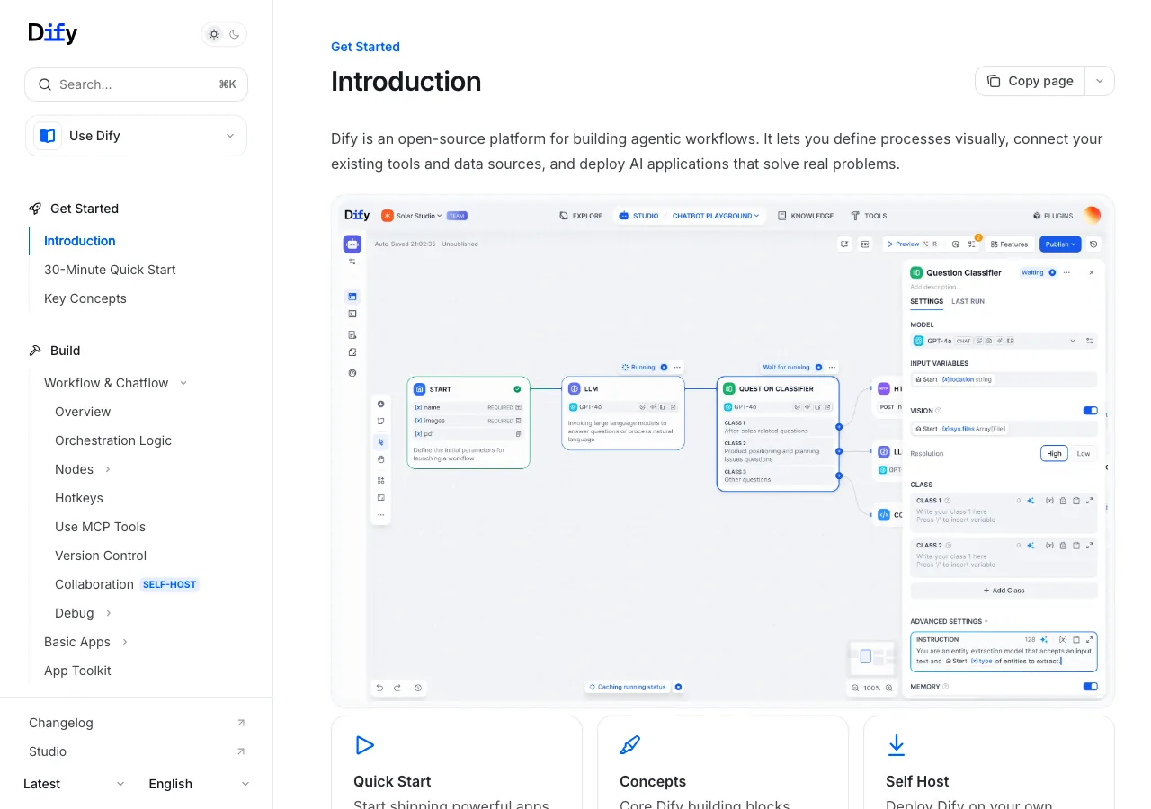This screenshot has width=1151, height=809.
Task: Open the English language dropdown
Action: click(x=199, y=784)
